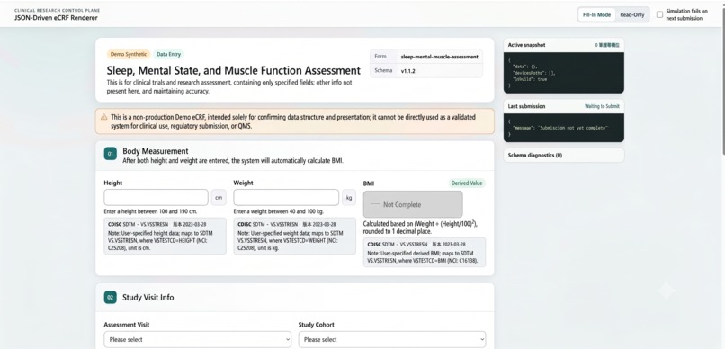Viewport: 725px width, 349px height.
Task: Click the schema version v1.1.2
Action: [x=407, y=71]
